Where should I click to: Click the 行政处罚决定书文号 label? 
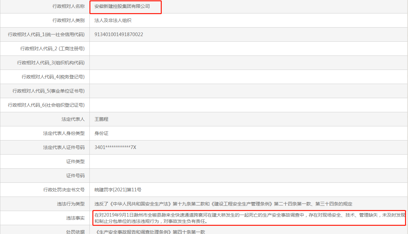(64, 190)
